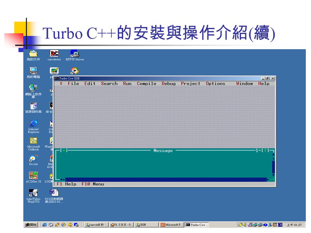The height and width of the screenshot is (233, 311).
Task: Click the scroll-up arrow in Message window
Action: tap(273, 154)
